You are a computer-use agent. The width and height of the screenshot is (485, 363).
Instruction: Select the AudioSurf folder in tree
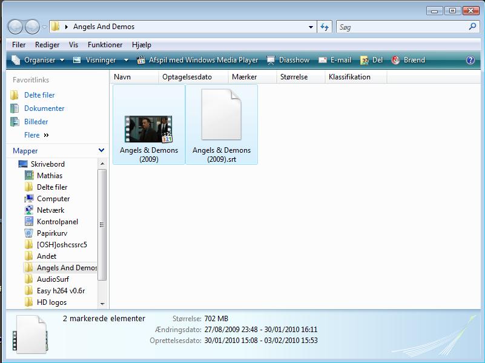point(53,279)
